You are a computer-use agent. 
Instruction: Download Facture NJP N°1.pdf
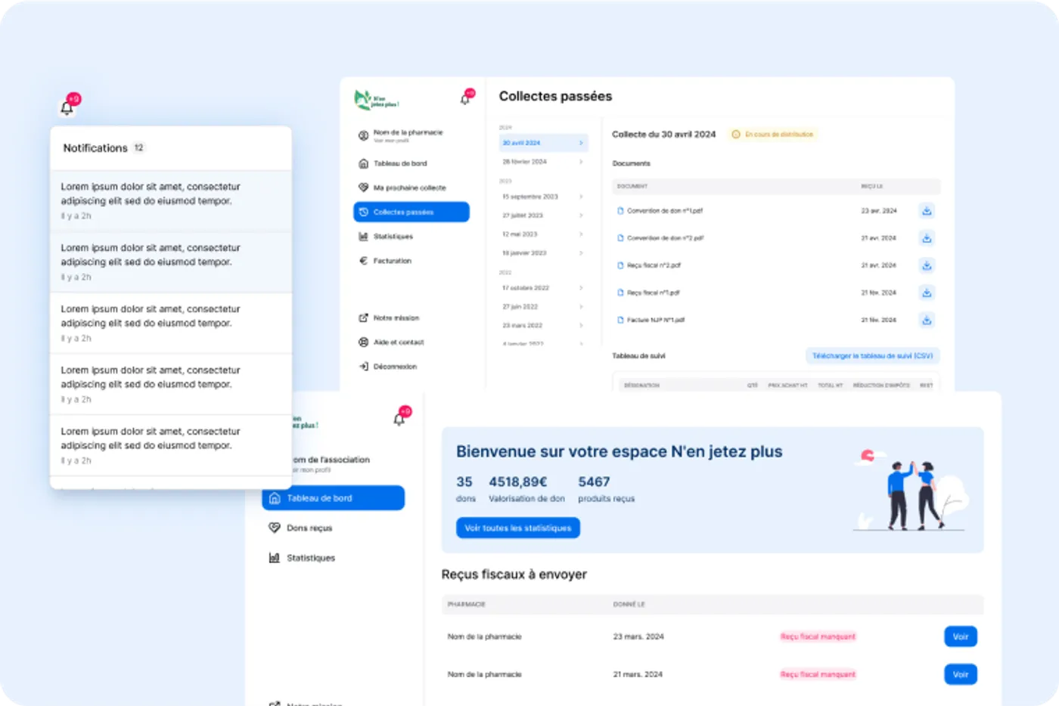point(927,320)
